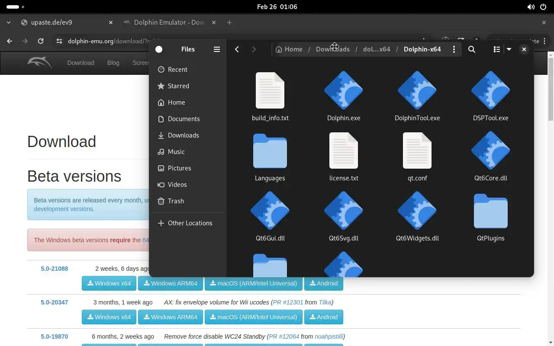The height and width of the screenshot is (346, 554).
Task: Open Videos in Files sidebar
Action: (187, 184)
